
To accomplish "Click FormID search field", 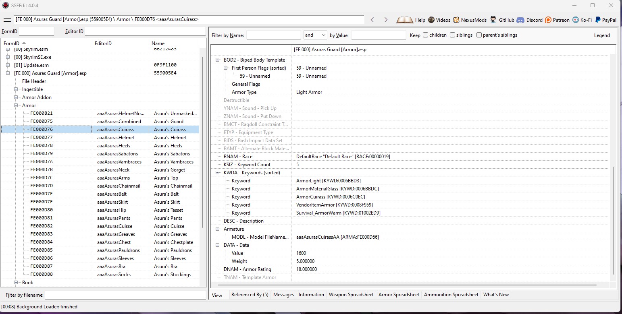I will 36,31.
